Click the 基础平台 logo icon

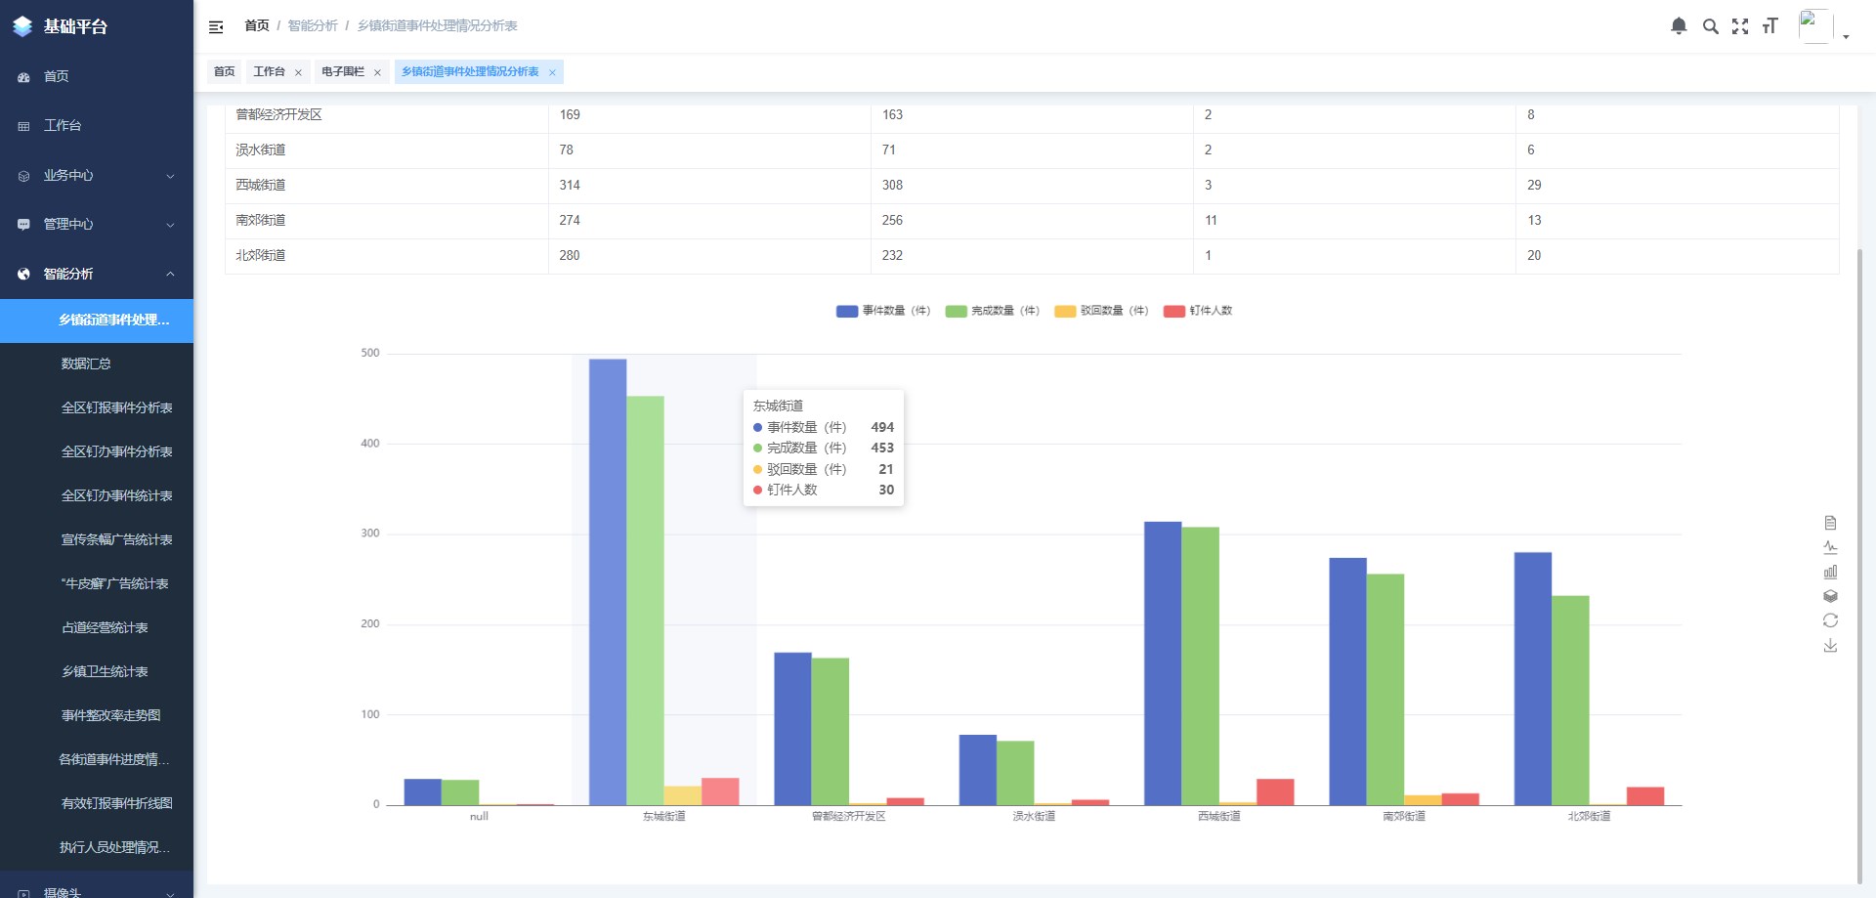coord(22,26)
